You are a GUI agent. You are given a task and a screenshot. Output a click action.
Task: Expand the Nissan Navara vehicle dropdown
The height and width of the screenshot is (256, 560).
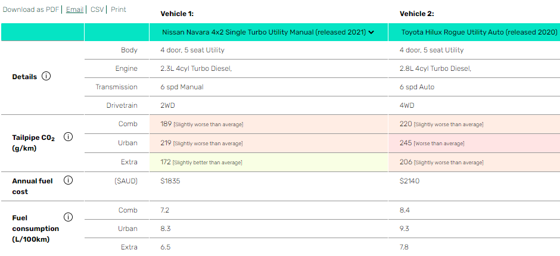tap(268, 32)
